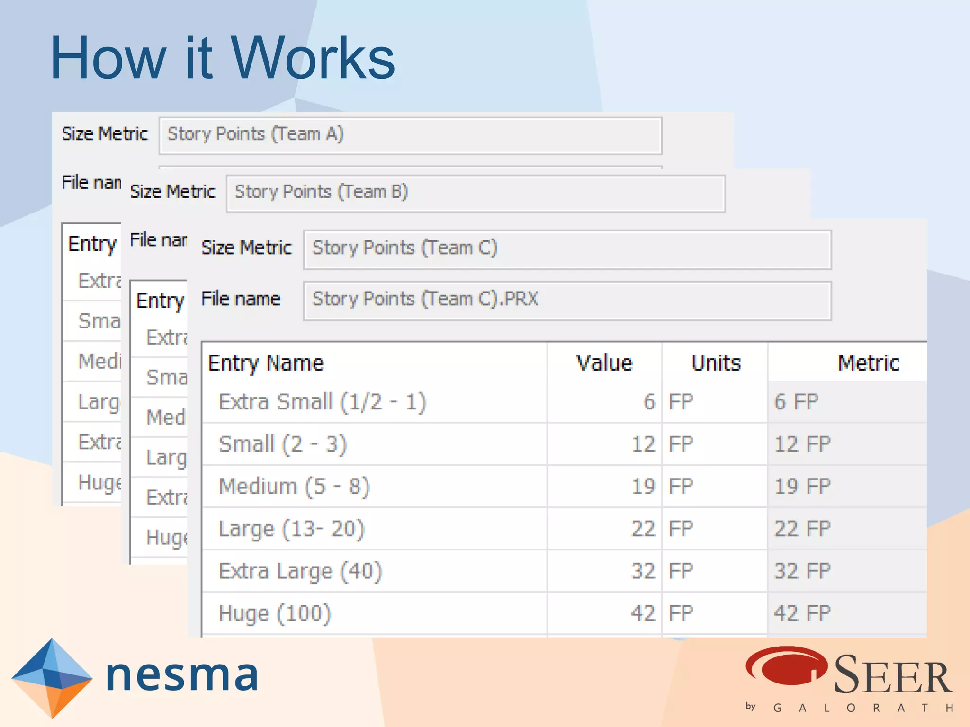Click the Team C Size Metric field
Viewport: 970px width, 727px height.
tap(567, 249)
